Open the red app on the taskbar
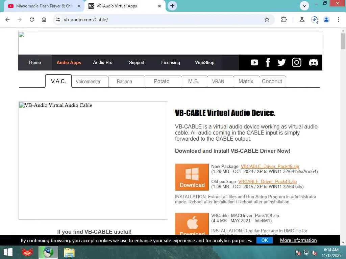Screen dimensions: 346x259 click(x=28, y=252)
